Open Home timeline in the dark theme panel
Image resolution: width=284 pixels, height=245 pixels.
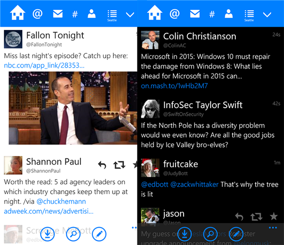pos(155,13)
